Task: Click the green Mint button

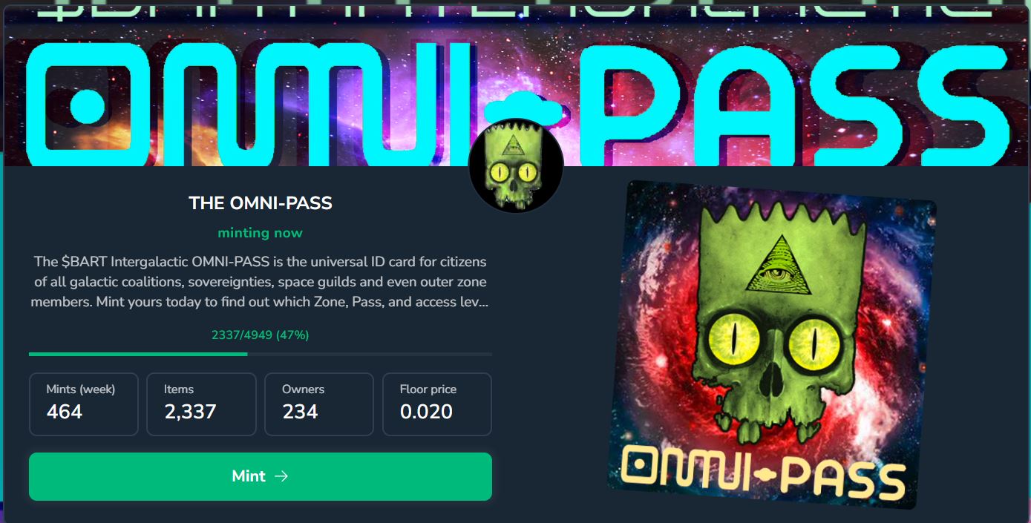Action: [x=261, y=476]
